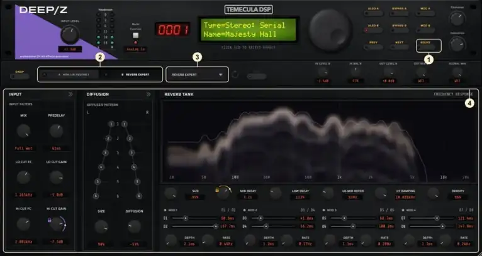Select left diffuser node 1
Viewport: 482px width, 256px height.
[x=111, y=124]
